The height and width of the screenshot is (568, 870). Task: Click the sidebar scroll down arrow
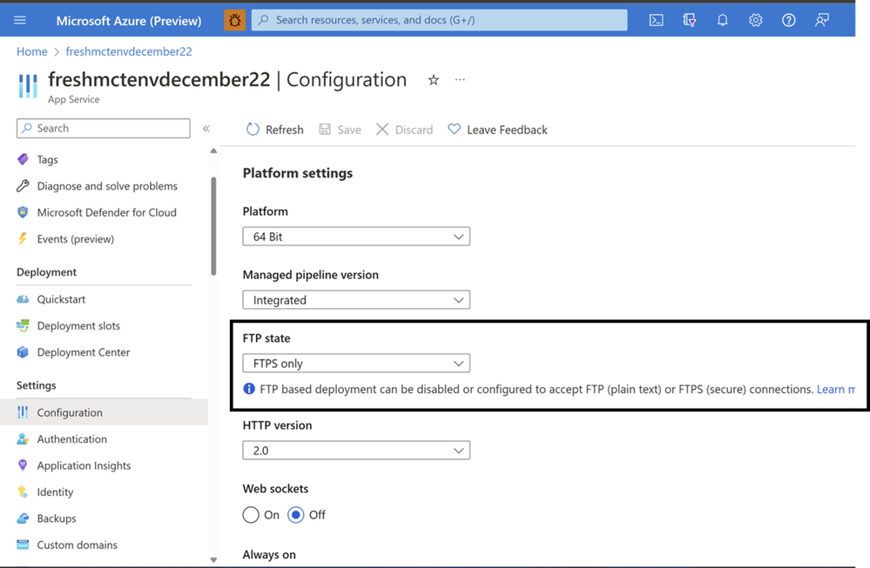pyautogui.click(x=213, y=559)
